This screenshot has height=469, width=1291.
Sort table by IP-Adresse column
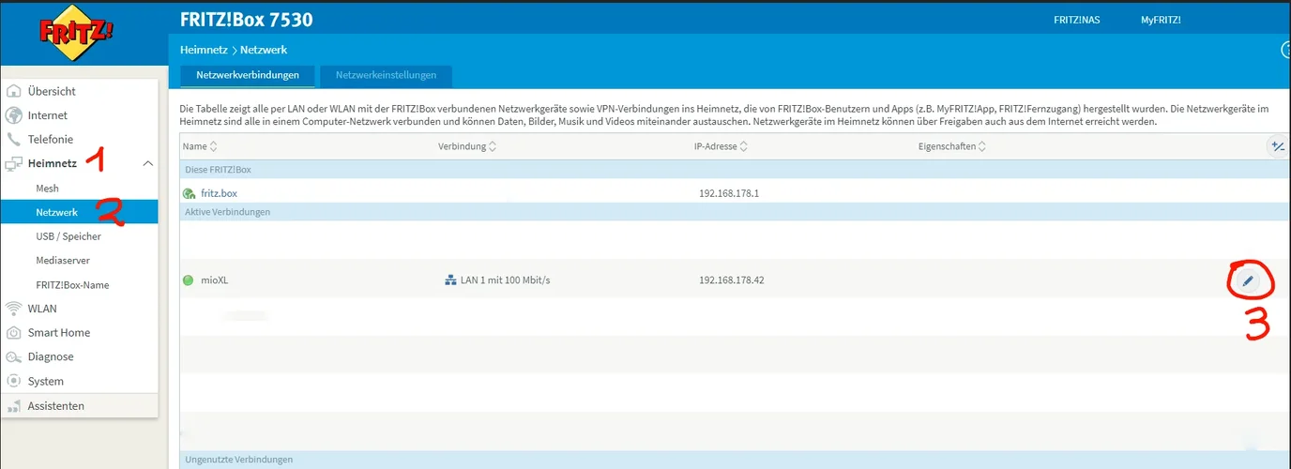pyautogui.click(x=718, y=146)
